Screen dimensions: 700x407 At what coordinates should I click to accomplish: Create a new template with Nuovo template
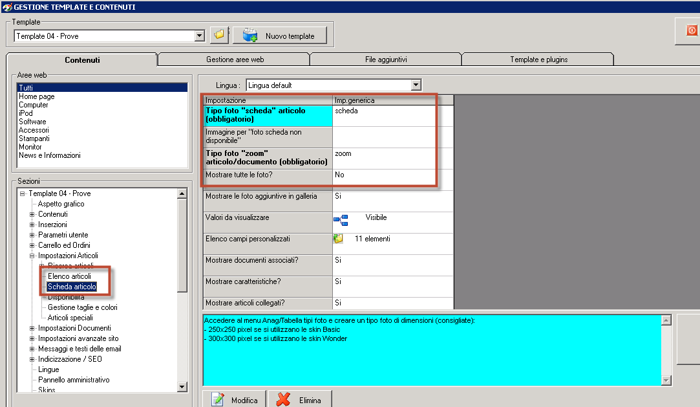(280, 36)
